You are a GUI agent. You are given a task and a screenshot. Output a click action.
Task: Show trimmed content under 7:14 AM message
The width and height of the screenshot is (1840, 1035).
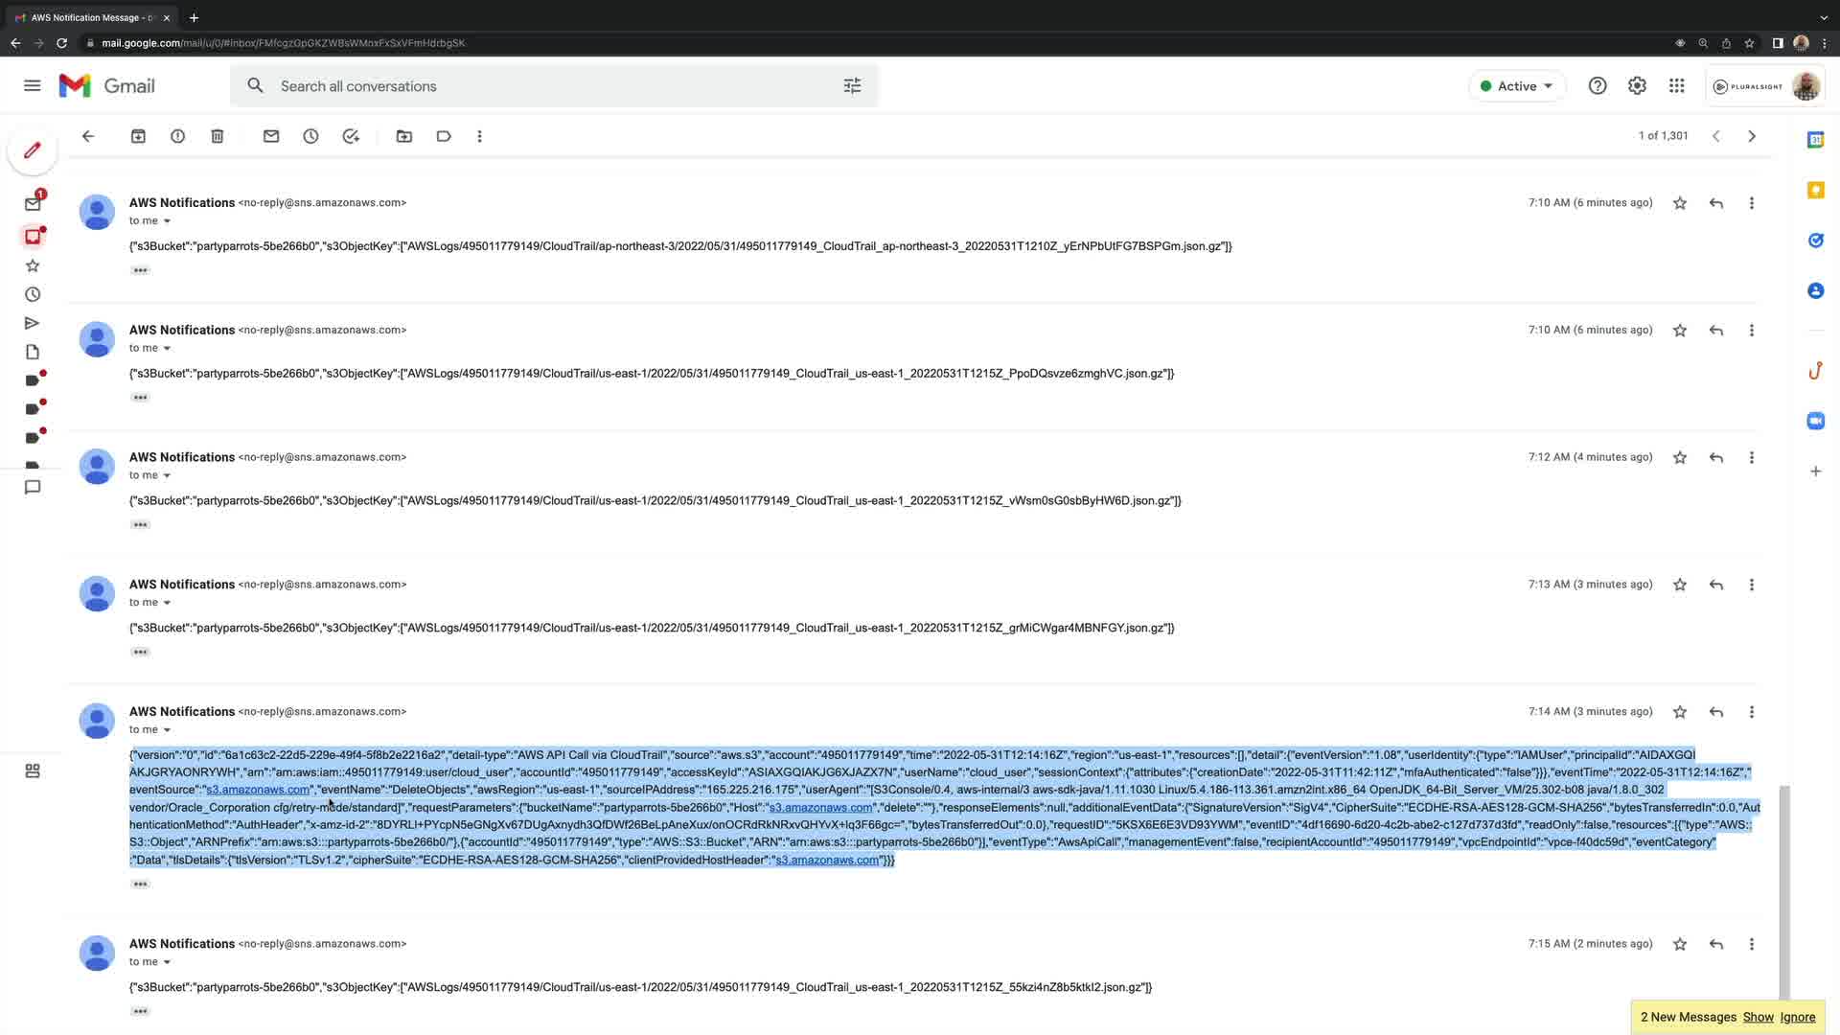click(x=140, y=884)
